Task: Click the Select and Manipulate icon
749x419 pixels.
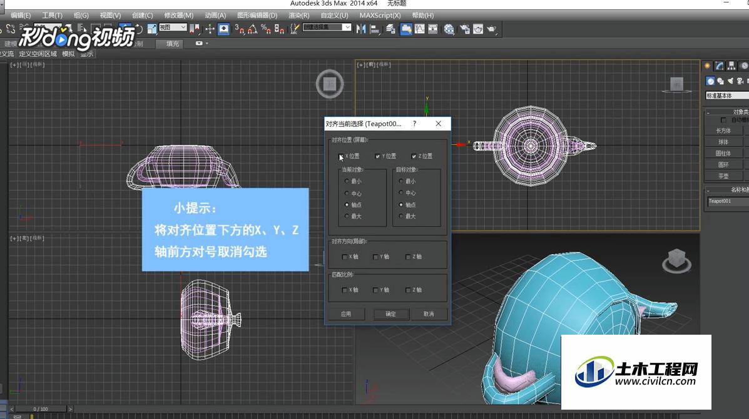Action: point(210,29)
